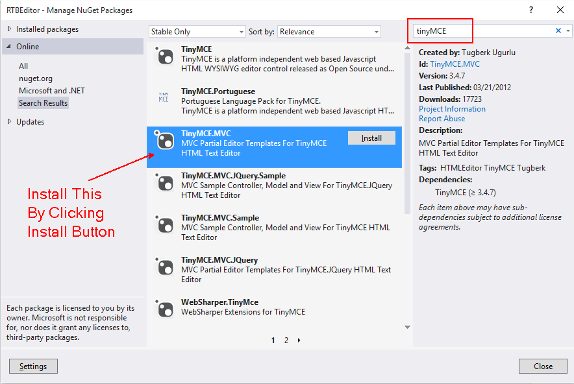
Task: Select the TinyMCE.MVC.Sample package title
Action: pos(220,217)
